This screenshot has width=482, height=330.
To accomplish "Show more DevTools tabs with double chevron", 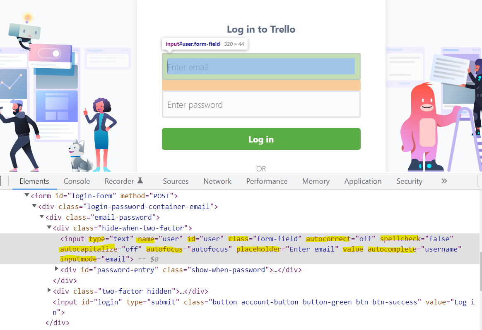I will click(x=444, y=181).
